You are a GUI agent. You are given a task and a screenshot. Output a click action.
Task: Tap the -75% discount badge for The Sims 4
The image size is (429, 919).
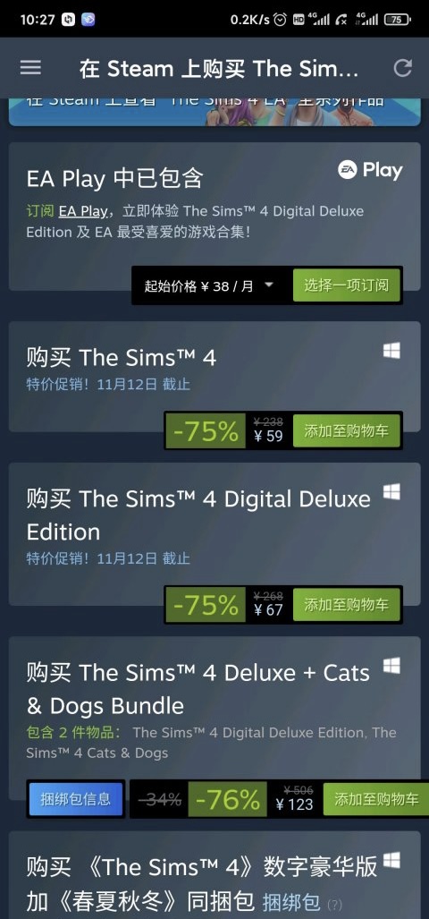206,431
